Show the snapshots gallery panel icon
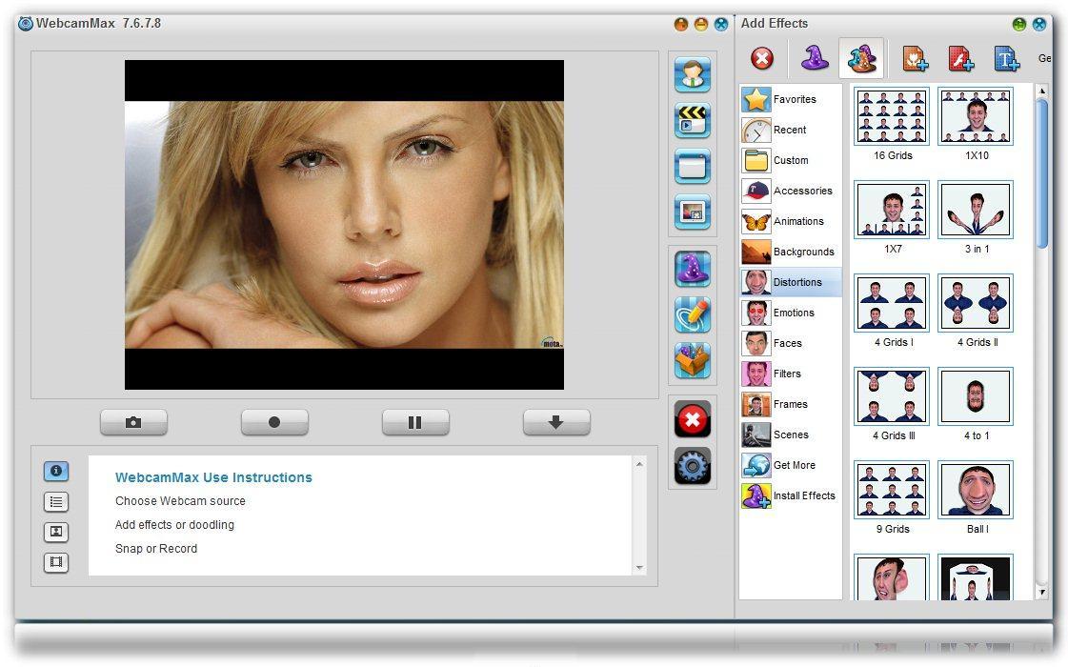1068x667 pixels. tap(56, 532)
